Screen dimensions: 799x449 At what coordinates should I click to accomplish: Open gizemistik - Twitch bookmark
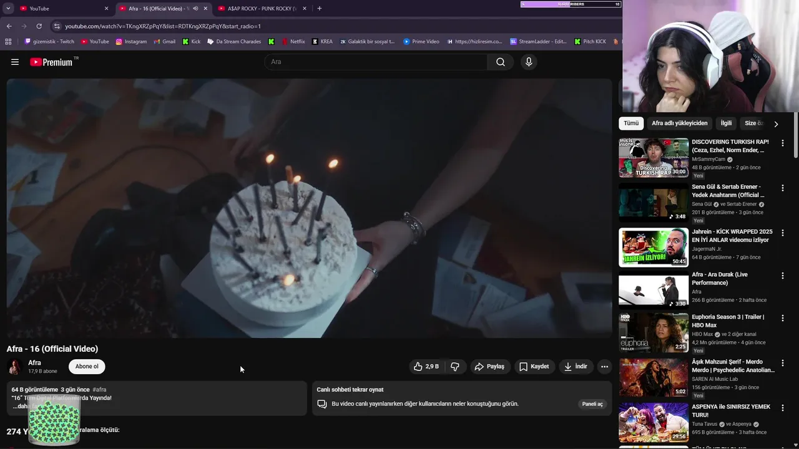49,42
